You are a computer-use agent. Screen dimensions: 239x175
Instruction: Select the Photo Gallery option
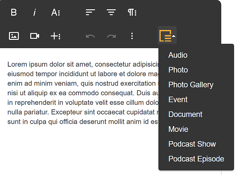[x=196, y=84]
